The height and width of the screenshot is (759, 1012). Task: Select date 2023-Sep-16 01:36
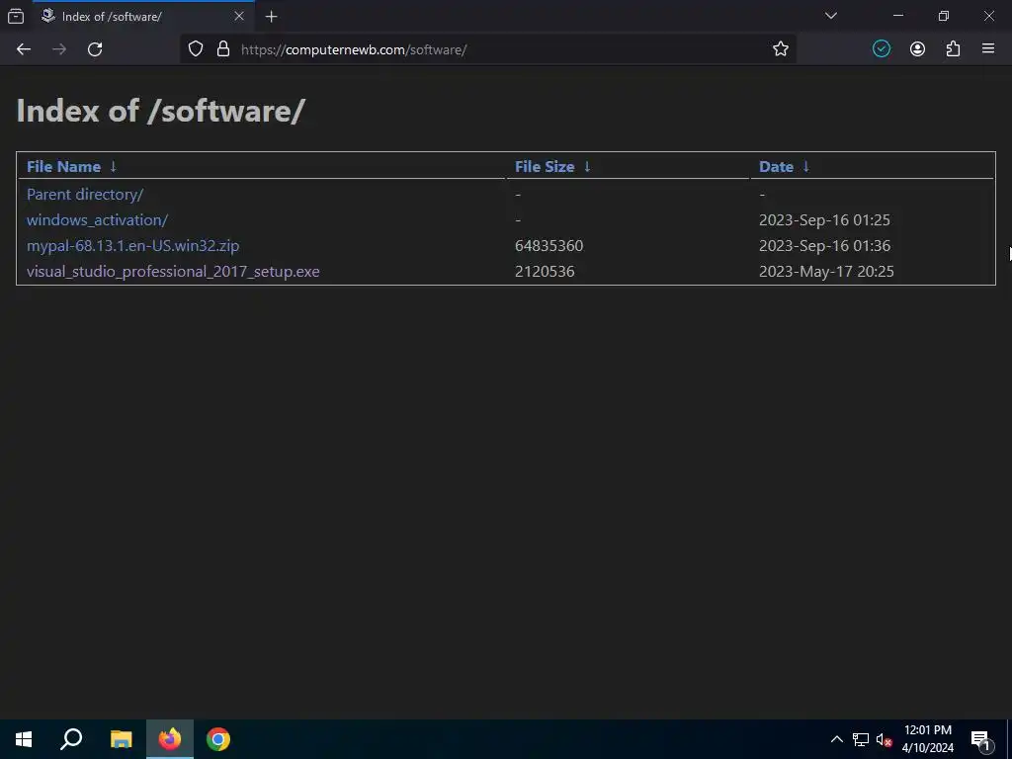[x=825, y=246]
